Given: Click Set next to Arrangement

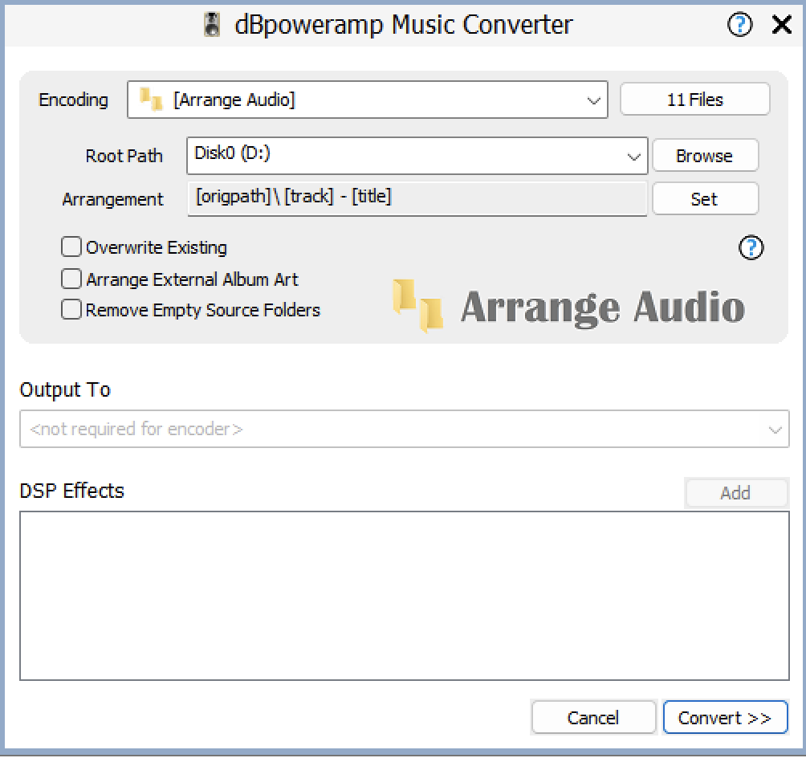Looking at the screenshot, I should (704, 199).
